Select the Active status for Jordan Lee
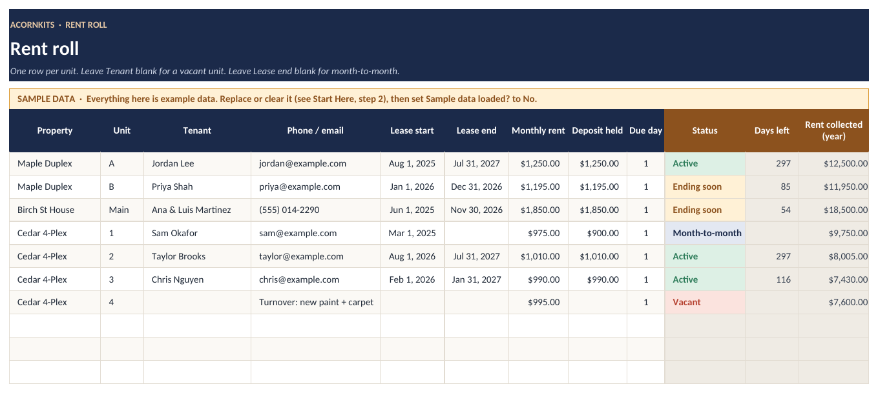Screen dimensions: 878x393 [x=705, y=163]
